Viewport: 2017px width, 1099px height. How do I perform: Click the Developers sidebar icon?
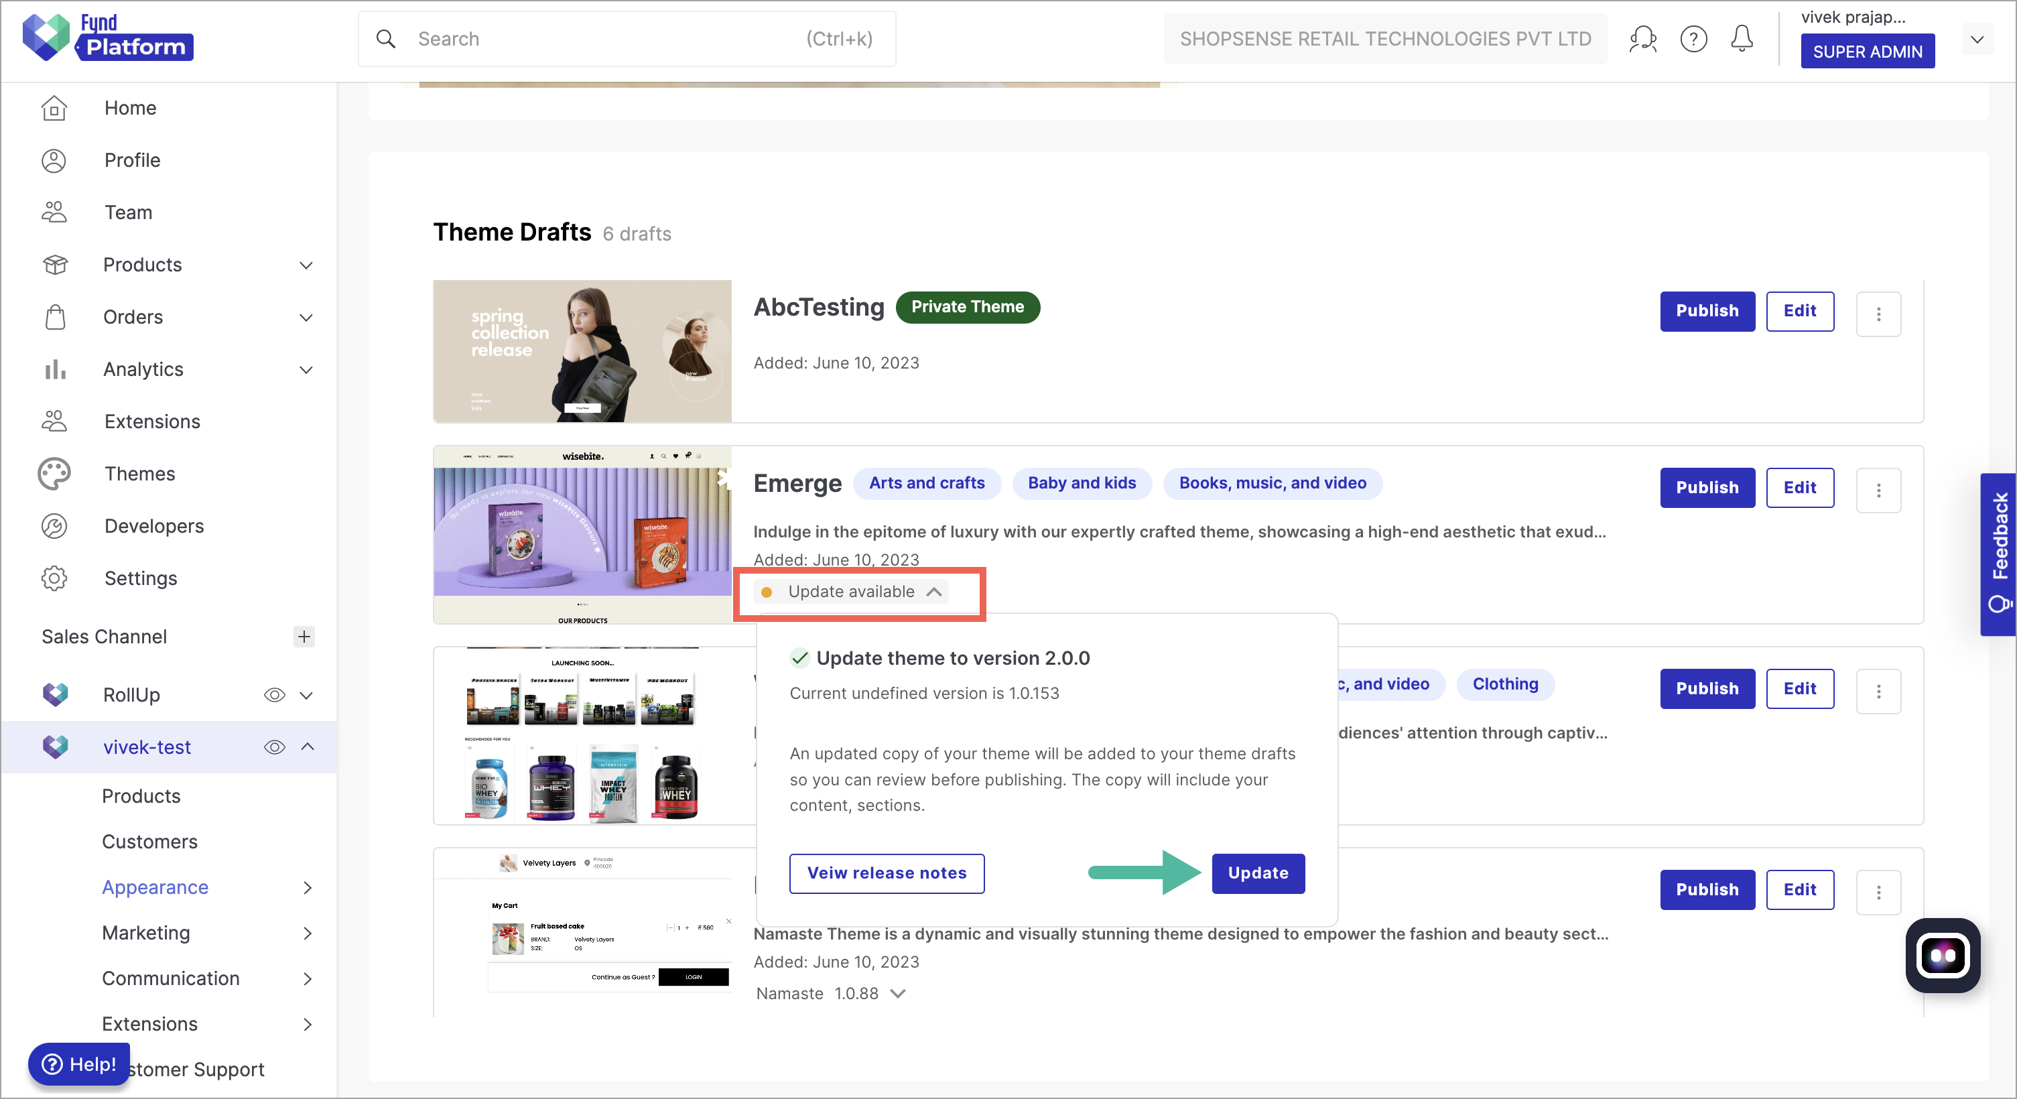(54, 526)
